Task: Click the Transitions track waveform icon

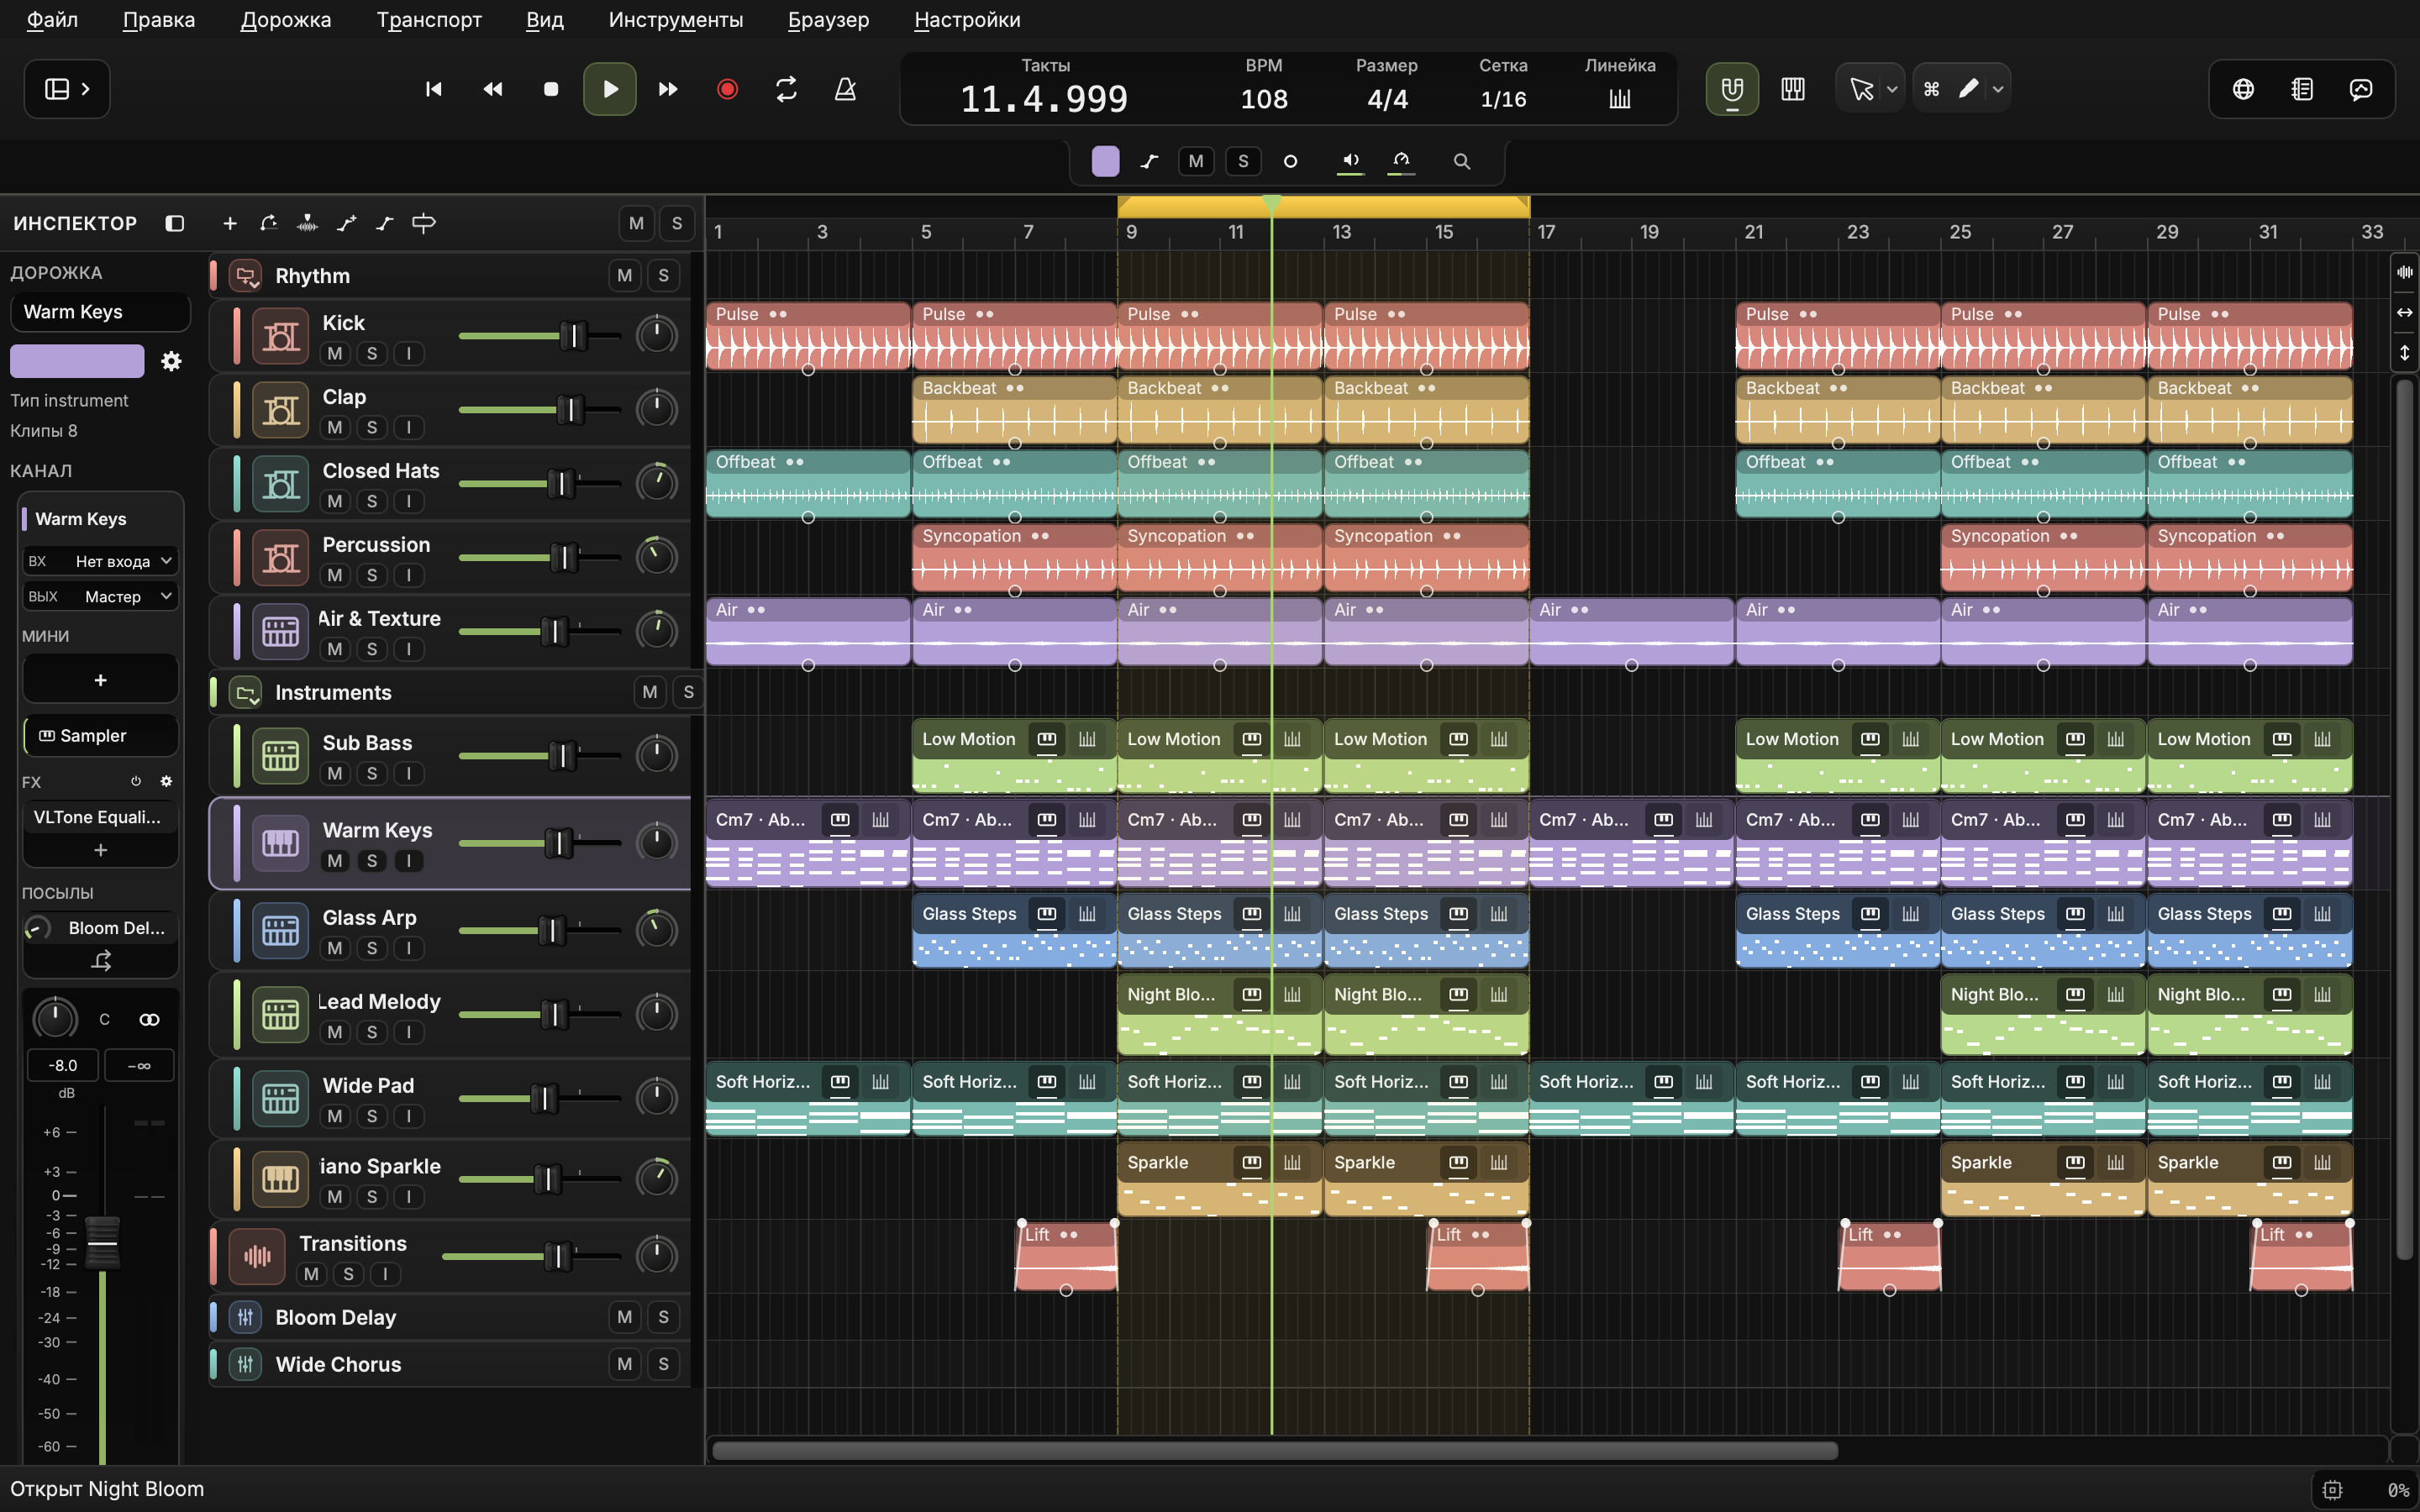Action: pyautogui.click(x=257, y=1256)
